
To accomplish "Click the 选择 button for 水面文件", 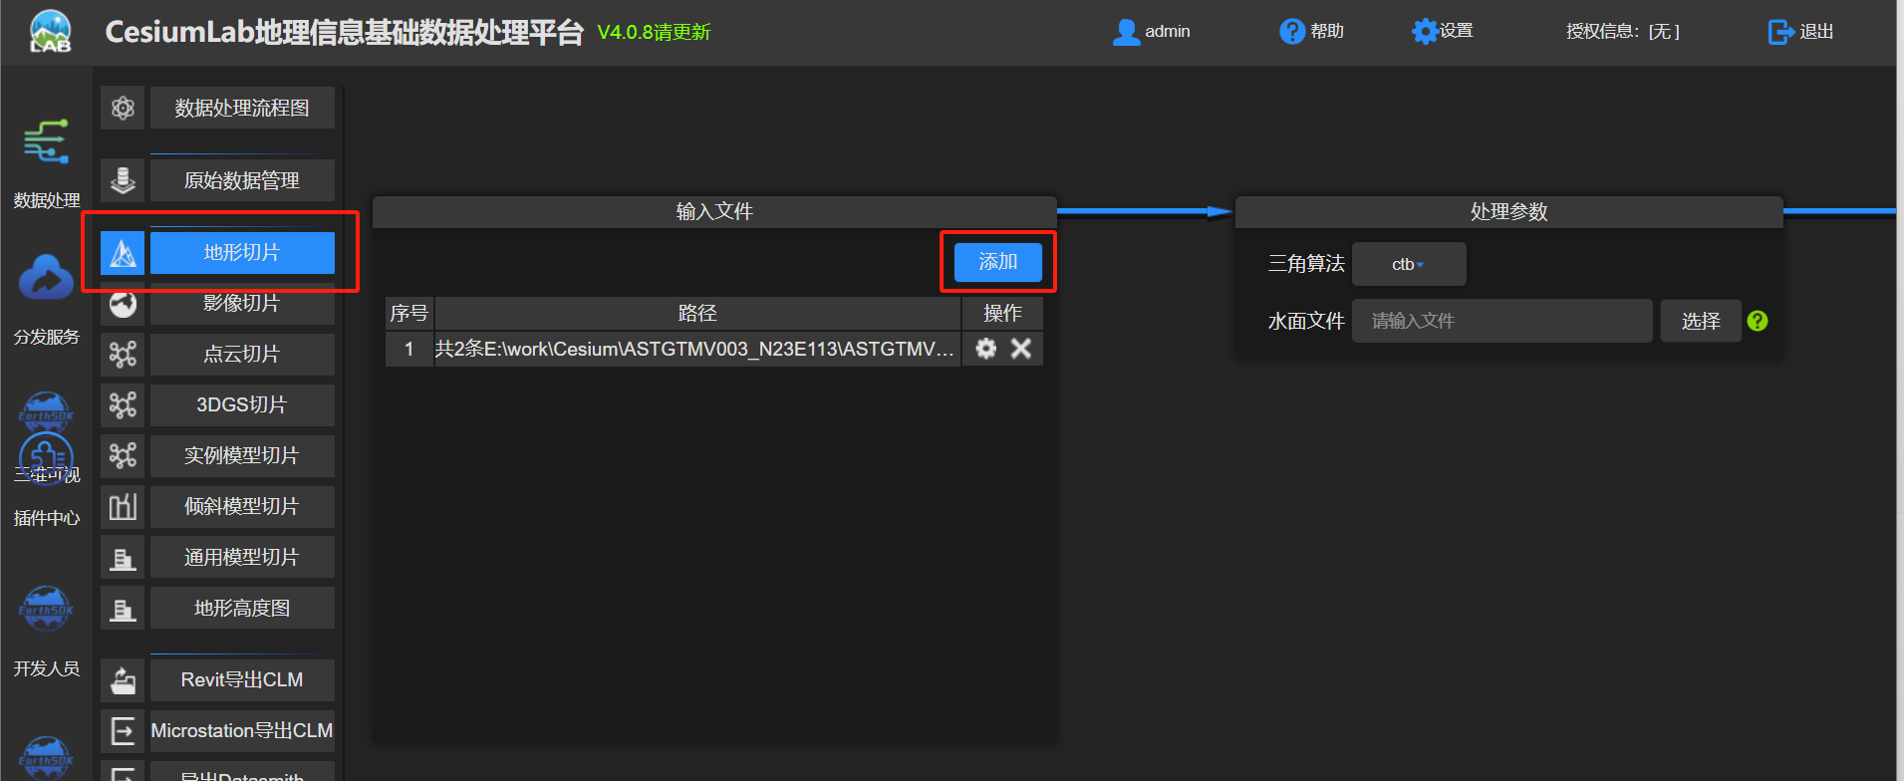I will tap(1701, 321).
